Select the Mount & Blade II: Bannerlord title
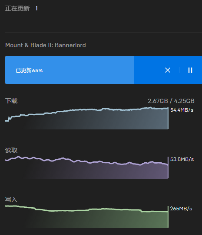Screen dimensions: 202x235 point(46,45)
